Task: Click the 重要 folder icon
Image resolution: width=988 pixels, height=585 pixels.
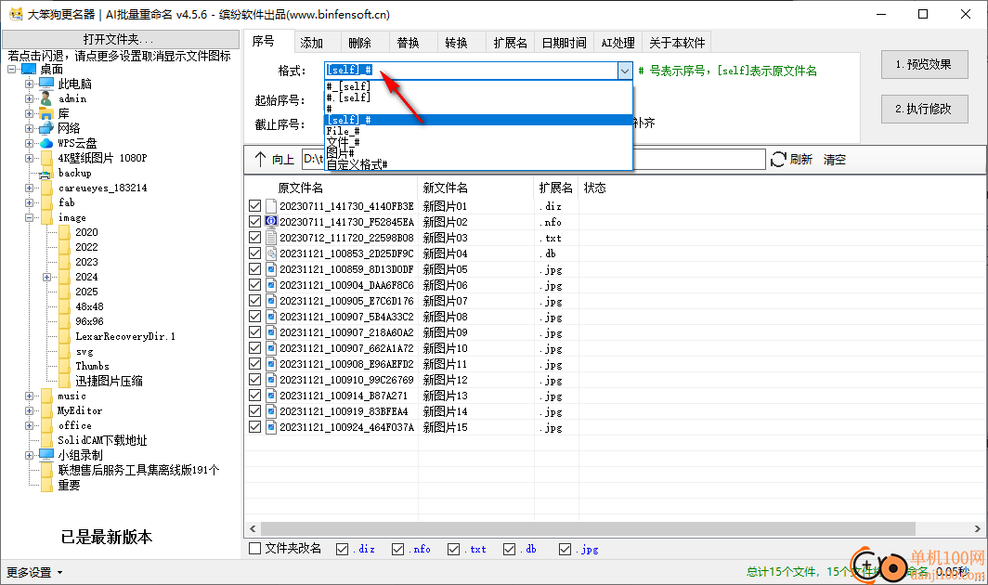Action: (x=46, y=485)
